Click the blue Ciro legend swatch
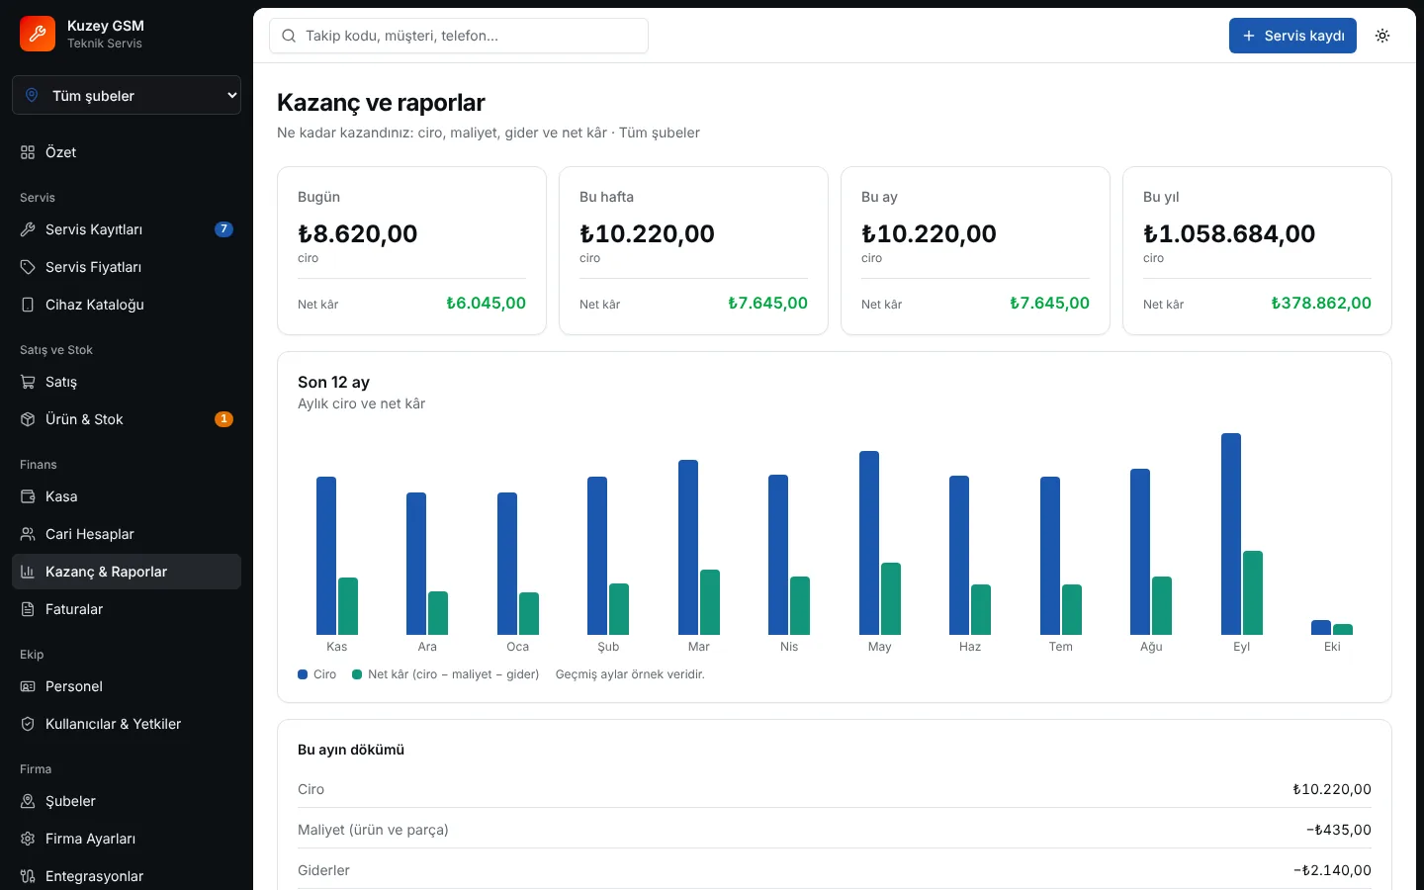 pyautogui.click(x=303, y=674)
